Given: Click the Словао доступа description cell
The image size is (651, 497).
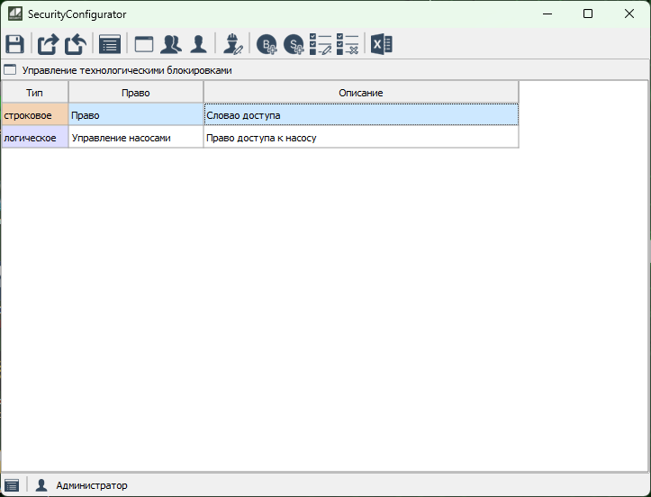Looking at the screenshot, I should tap(361, 115).
